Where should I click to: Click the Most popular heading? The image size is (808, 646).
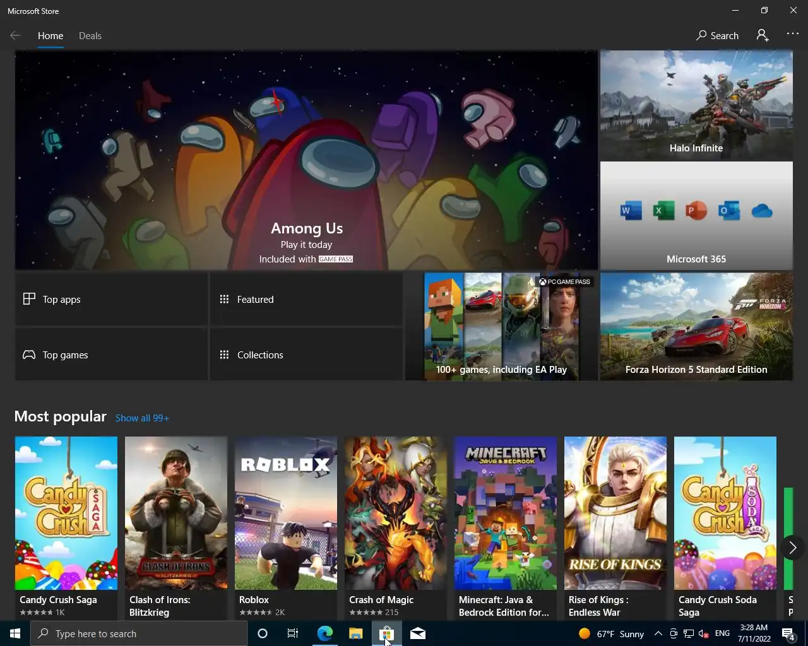tap(60, 416)
